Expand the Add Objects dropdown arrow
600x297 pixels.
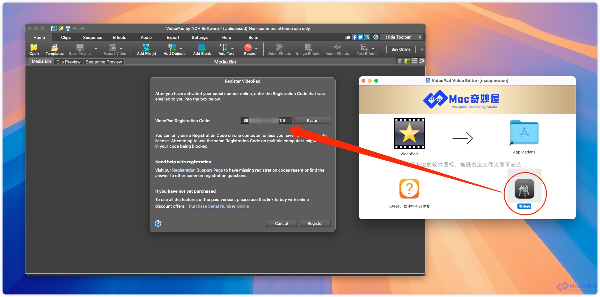(x=181, y=49)
